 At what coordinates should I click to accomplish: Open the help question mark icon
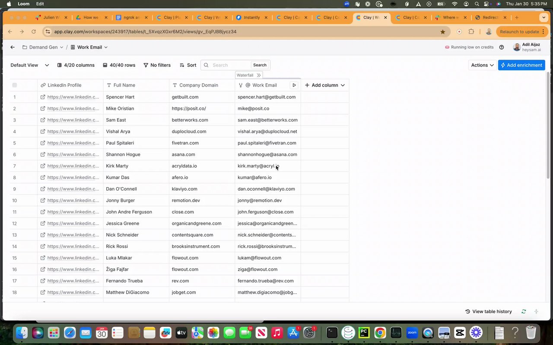502,47
